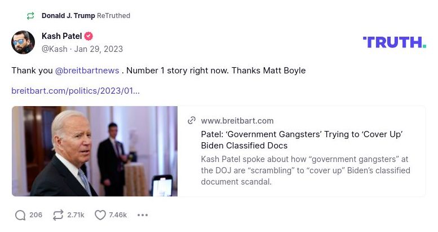
Task: Click the green ReTruthed arrows icon
Action: pos(30,16)
